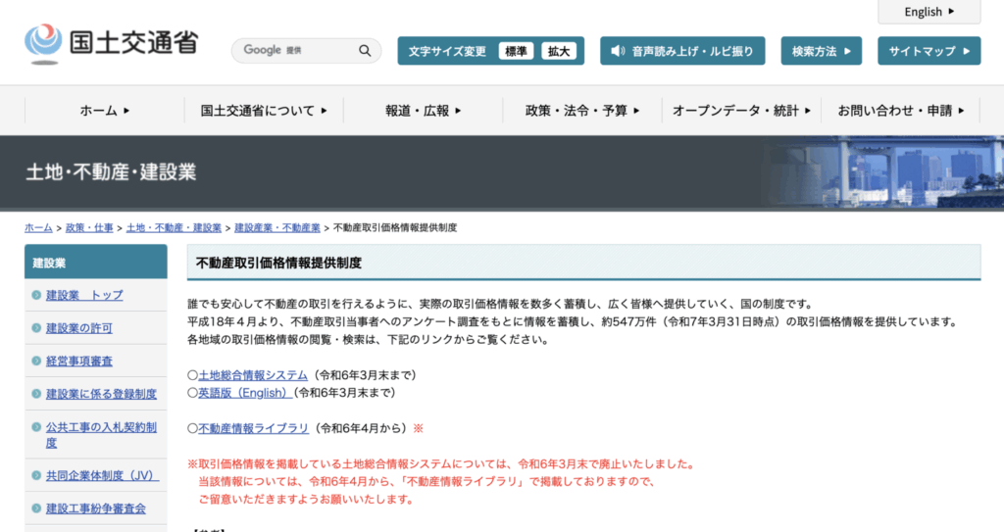
Task: Expand the 検索方法 button
Action: (821, 51)
